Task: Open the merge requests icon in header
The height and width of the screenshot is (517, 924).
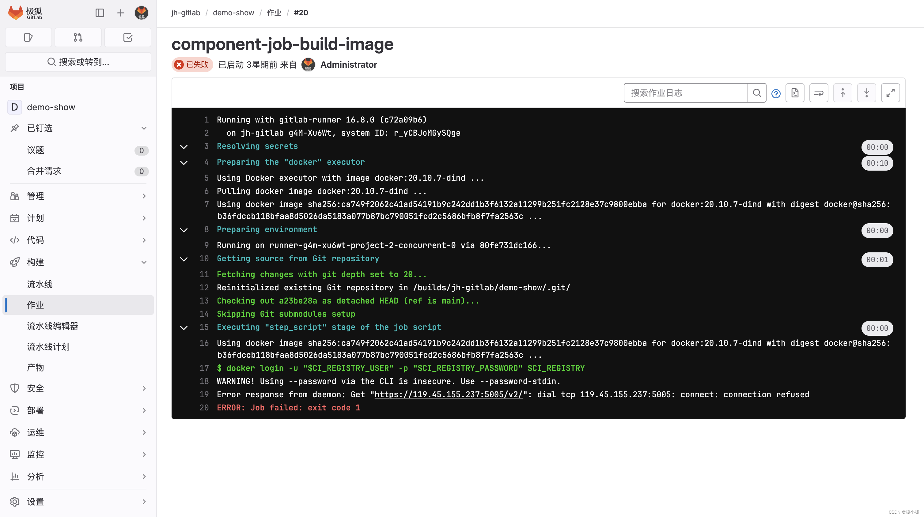Action: (x=78, y=37)
